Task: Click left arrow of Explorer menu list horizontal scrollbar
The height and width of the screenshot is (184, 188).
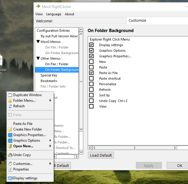Action: click(90, 148)
